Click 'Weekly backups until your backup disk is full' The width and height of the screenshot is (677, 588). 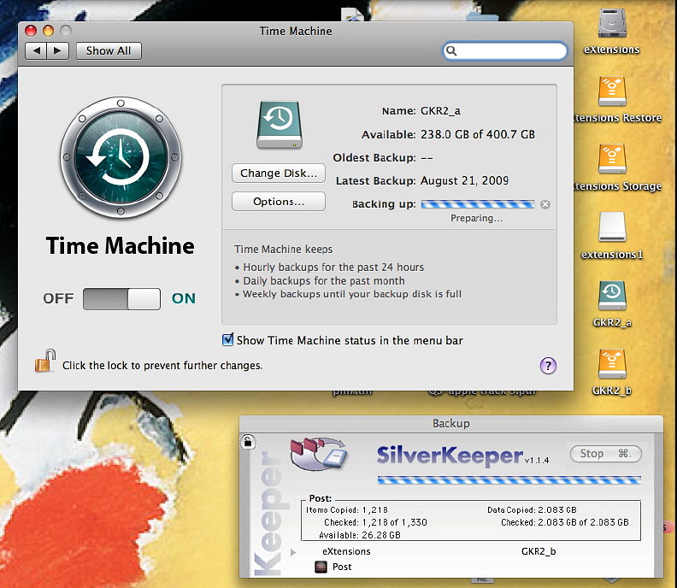tap(352, 295)
